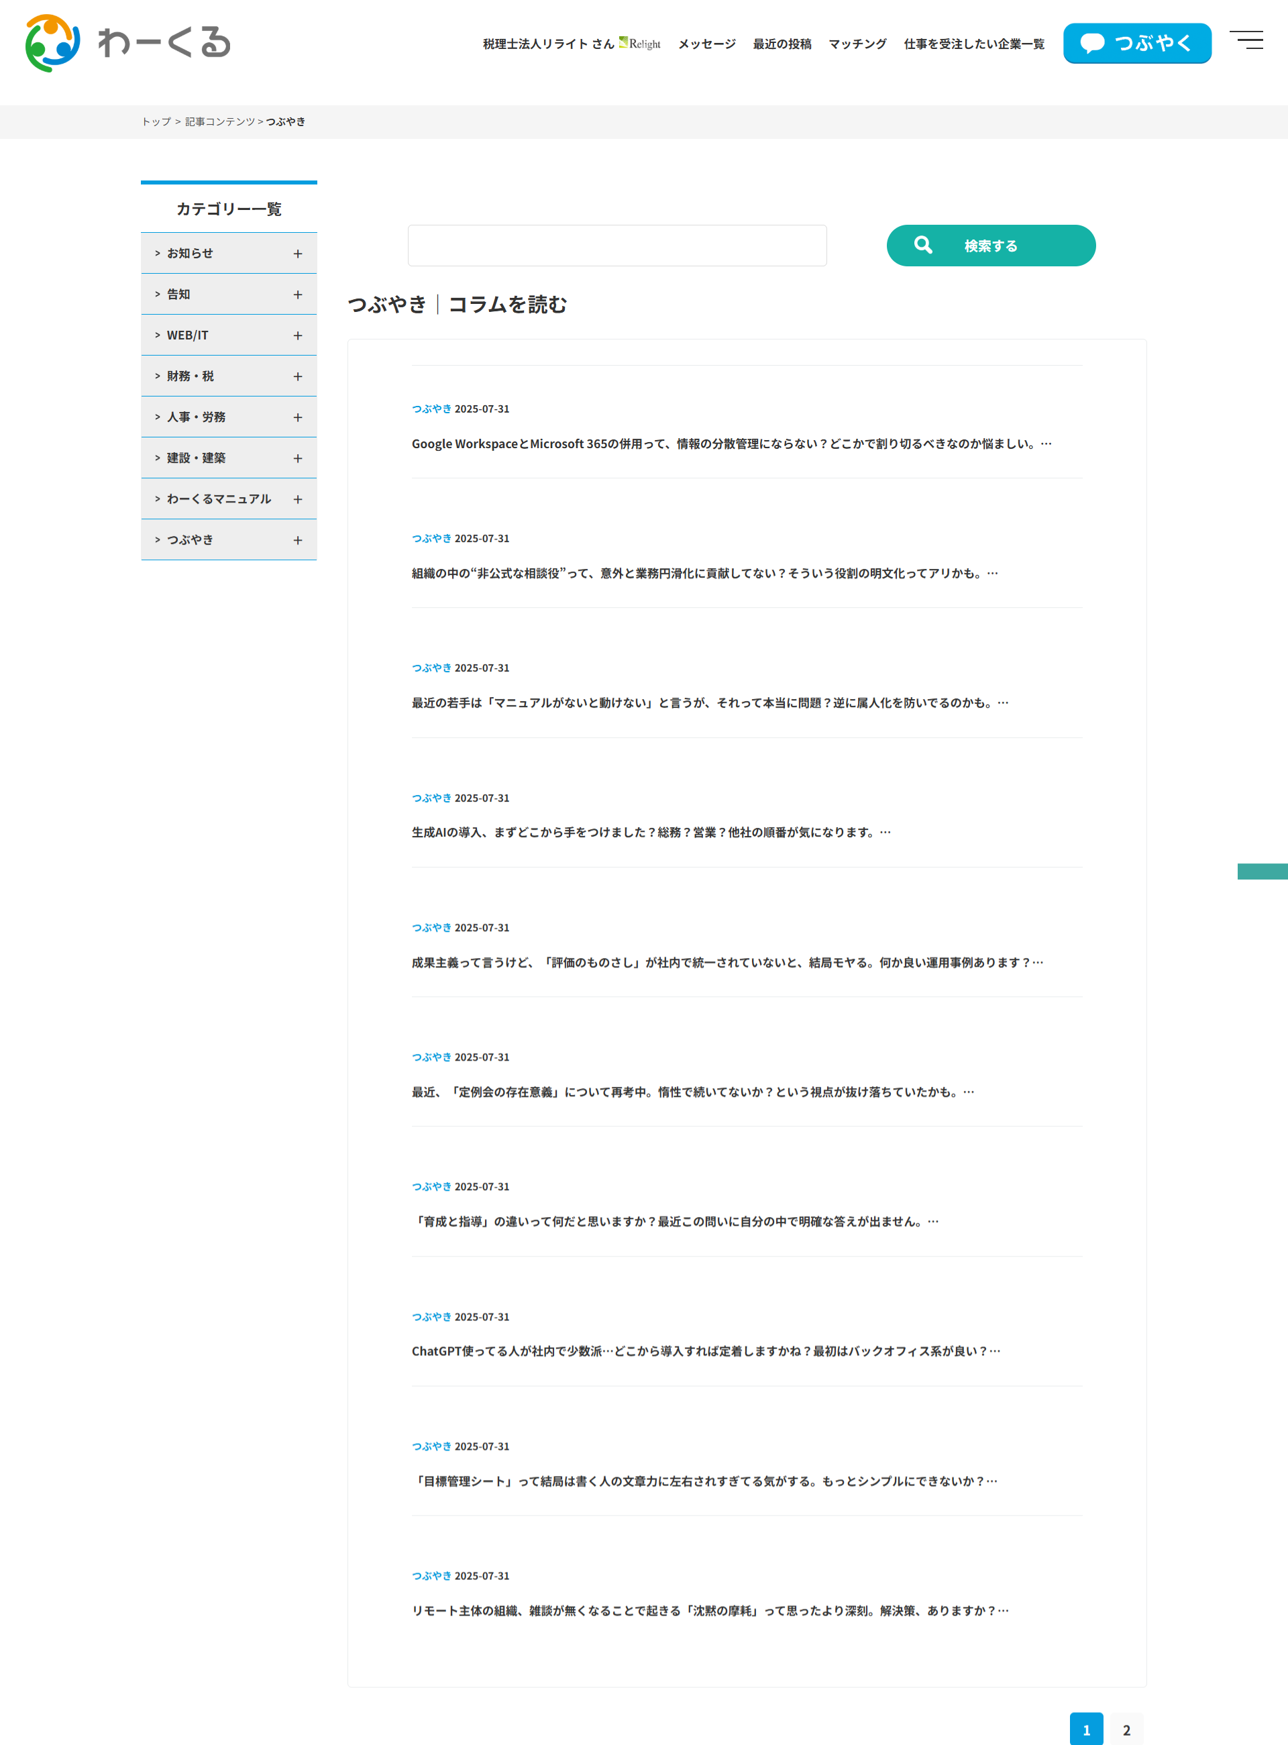Image resolution: width=1288 pixels, height=1745 pixels.
Task: Click the わーくる logo icon
Action: pos(53,43)
